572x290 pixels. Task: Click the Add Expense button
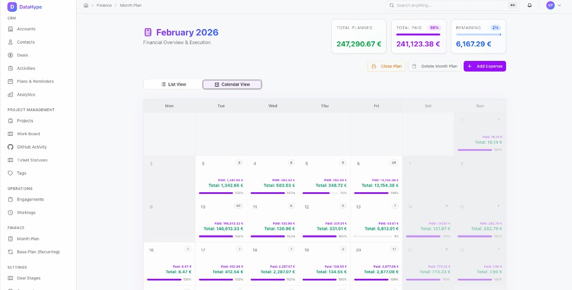tap(485, 66)
